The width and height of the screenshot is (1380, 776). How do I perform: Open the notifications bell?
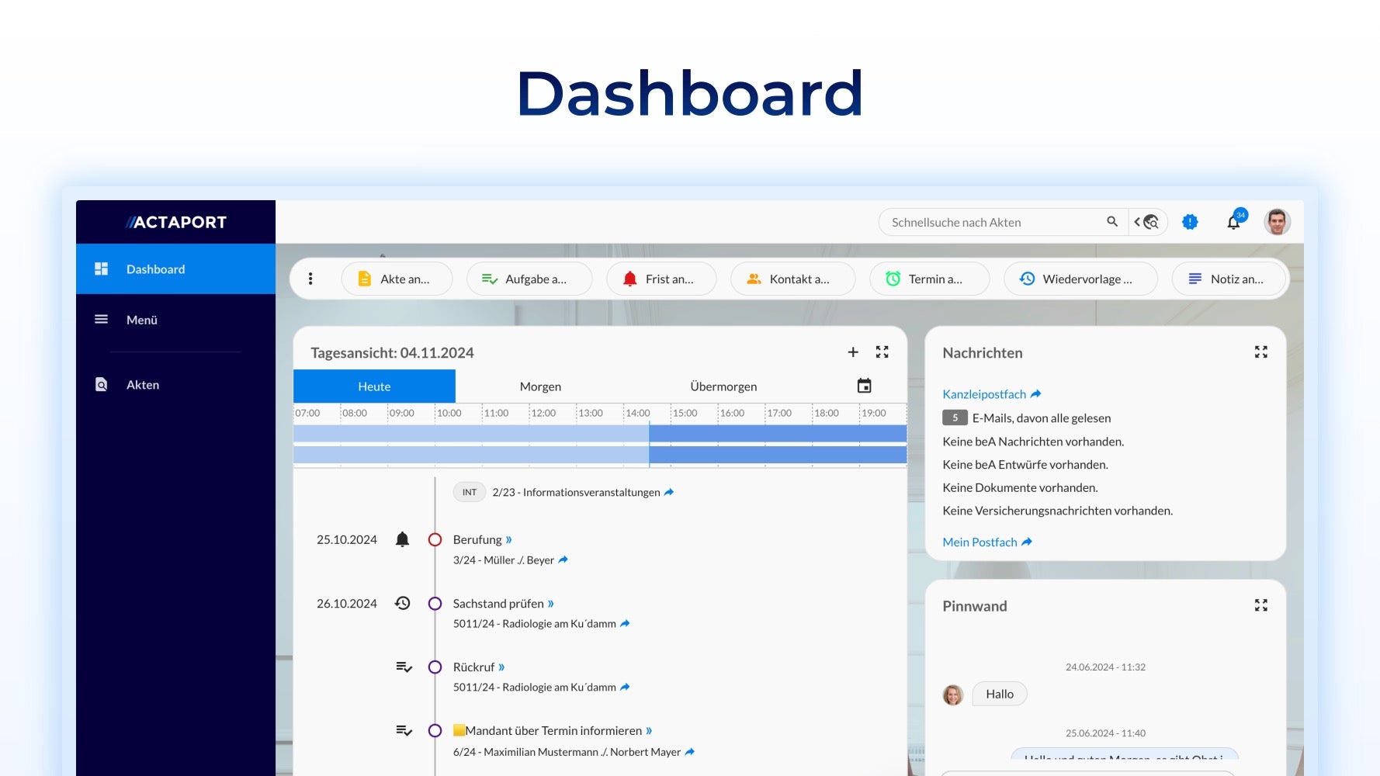coord(1234,222)
